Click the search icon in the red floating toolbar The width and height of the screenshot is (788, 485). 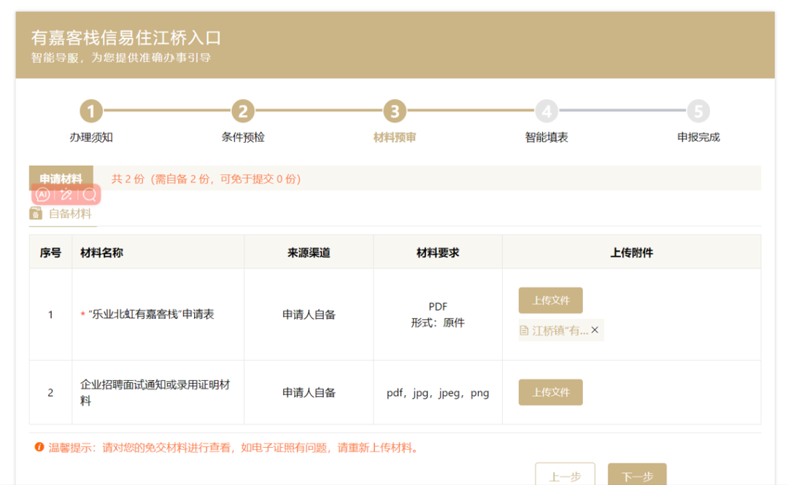pos(90,195)
